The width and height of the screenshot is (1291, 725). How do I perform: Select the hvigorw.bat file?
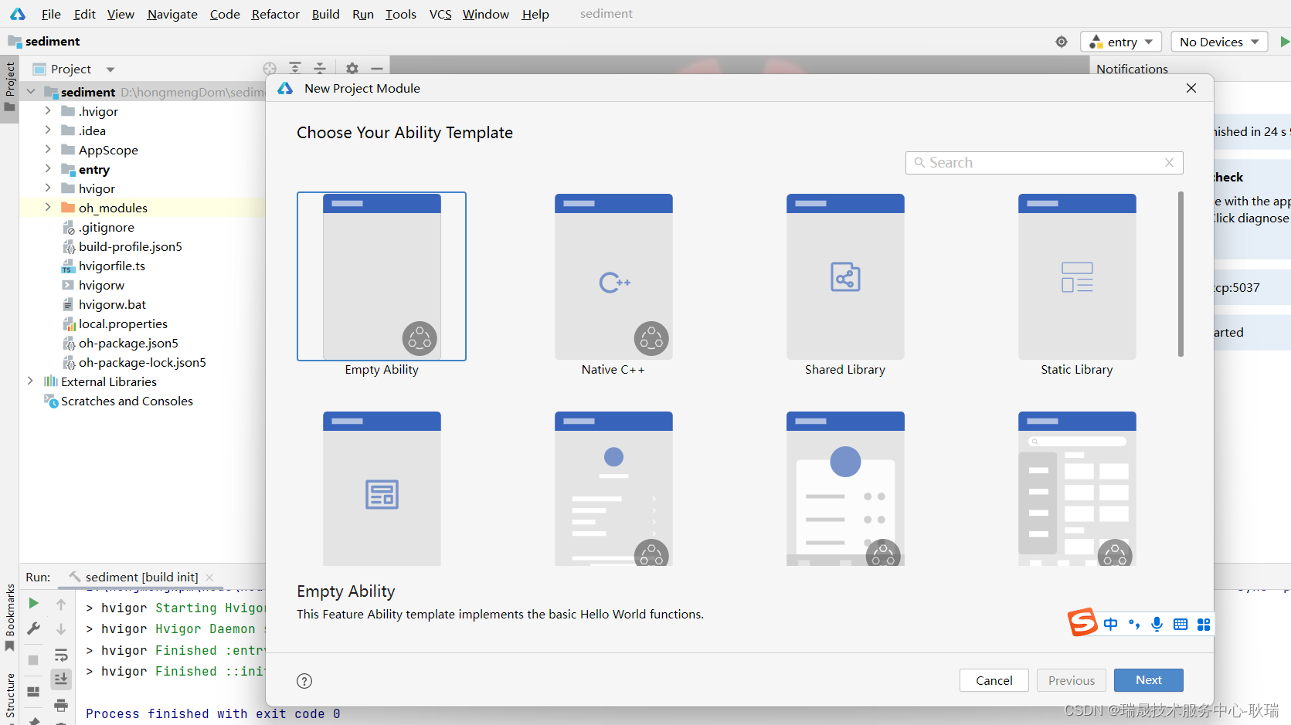[x=112, y=304]
